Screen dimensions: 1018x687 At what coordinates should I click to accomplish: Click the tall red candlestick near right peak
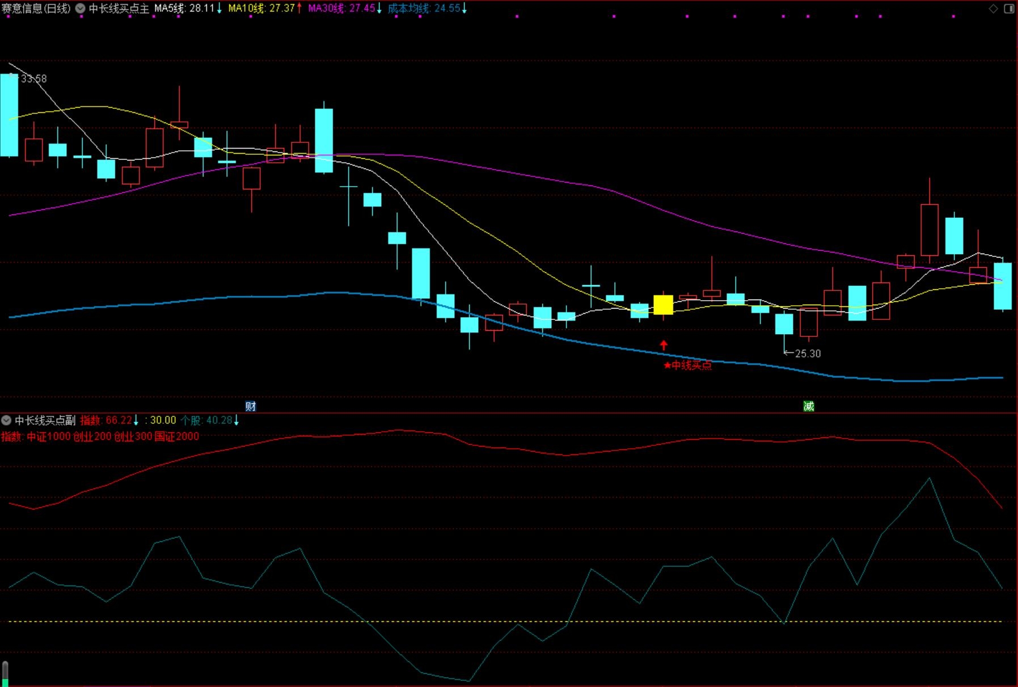click(x=930, y=229)
